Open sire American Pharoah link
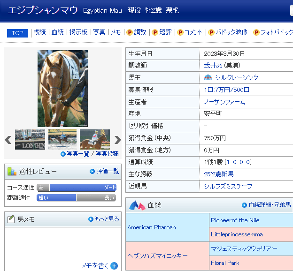293x271 pixels. point(152,227)
